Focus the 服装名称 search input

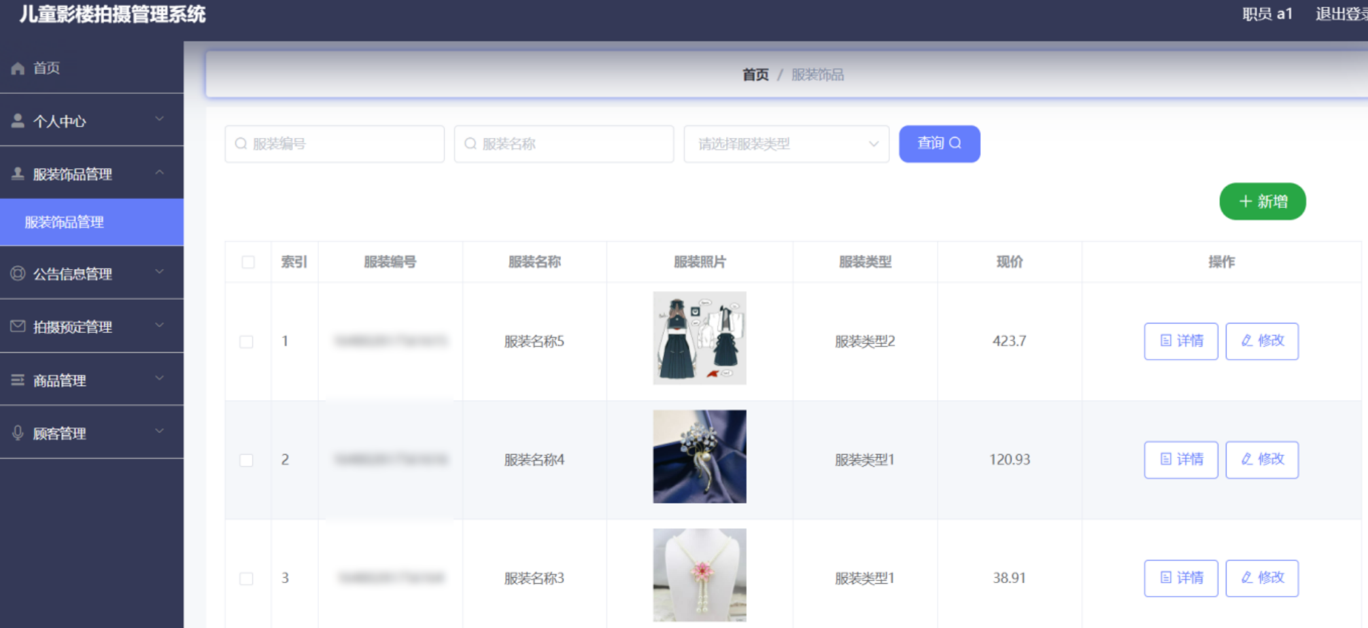[564, 143]
